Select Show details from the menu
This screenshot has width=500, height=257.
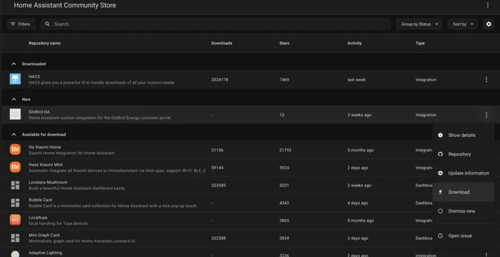(463, 135)
